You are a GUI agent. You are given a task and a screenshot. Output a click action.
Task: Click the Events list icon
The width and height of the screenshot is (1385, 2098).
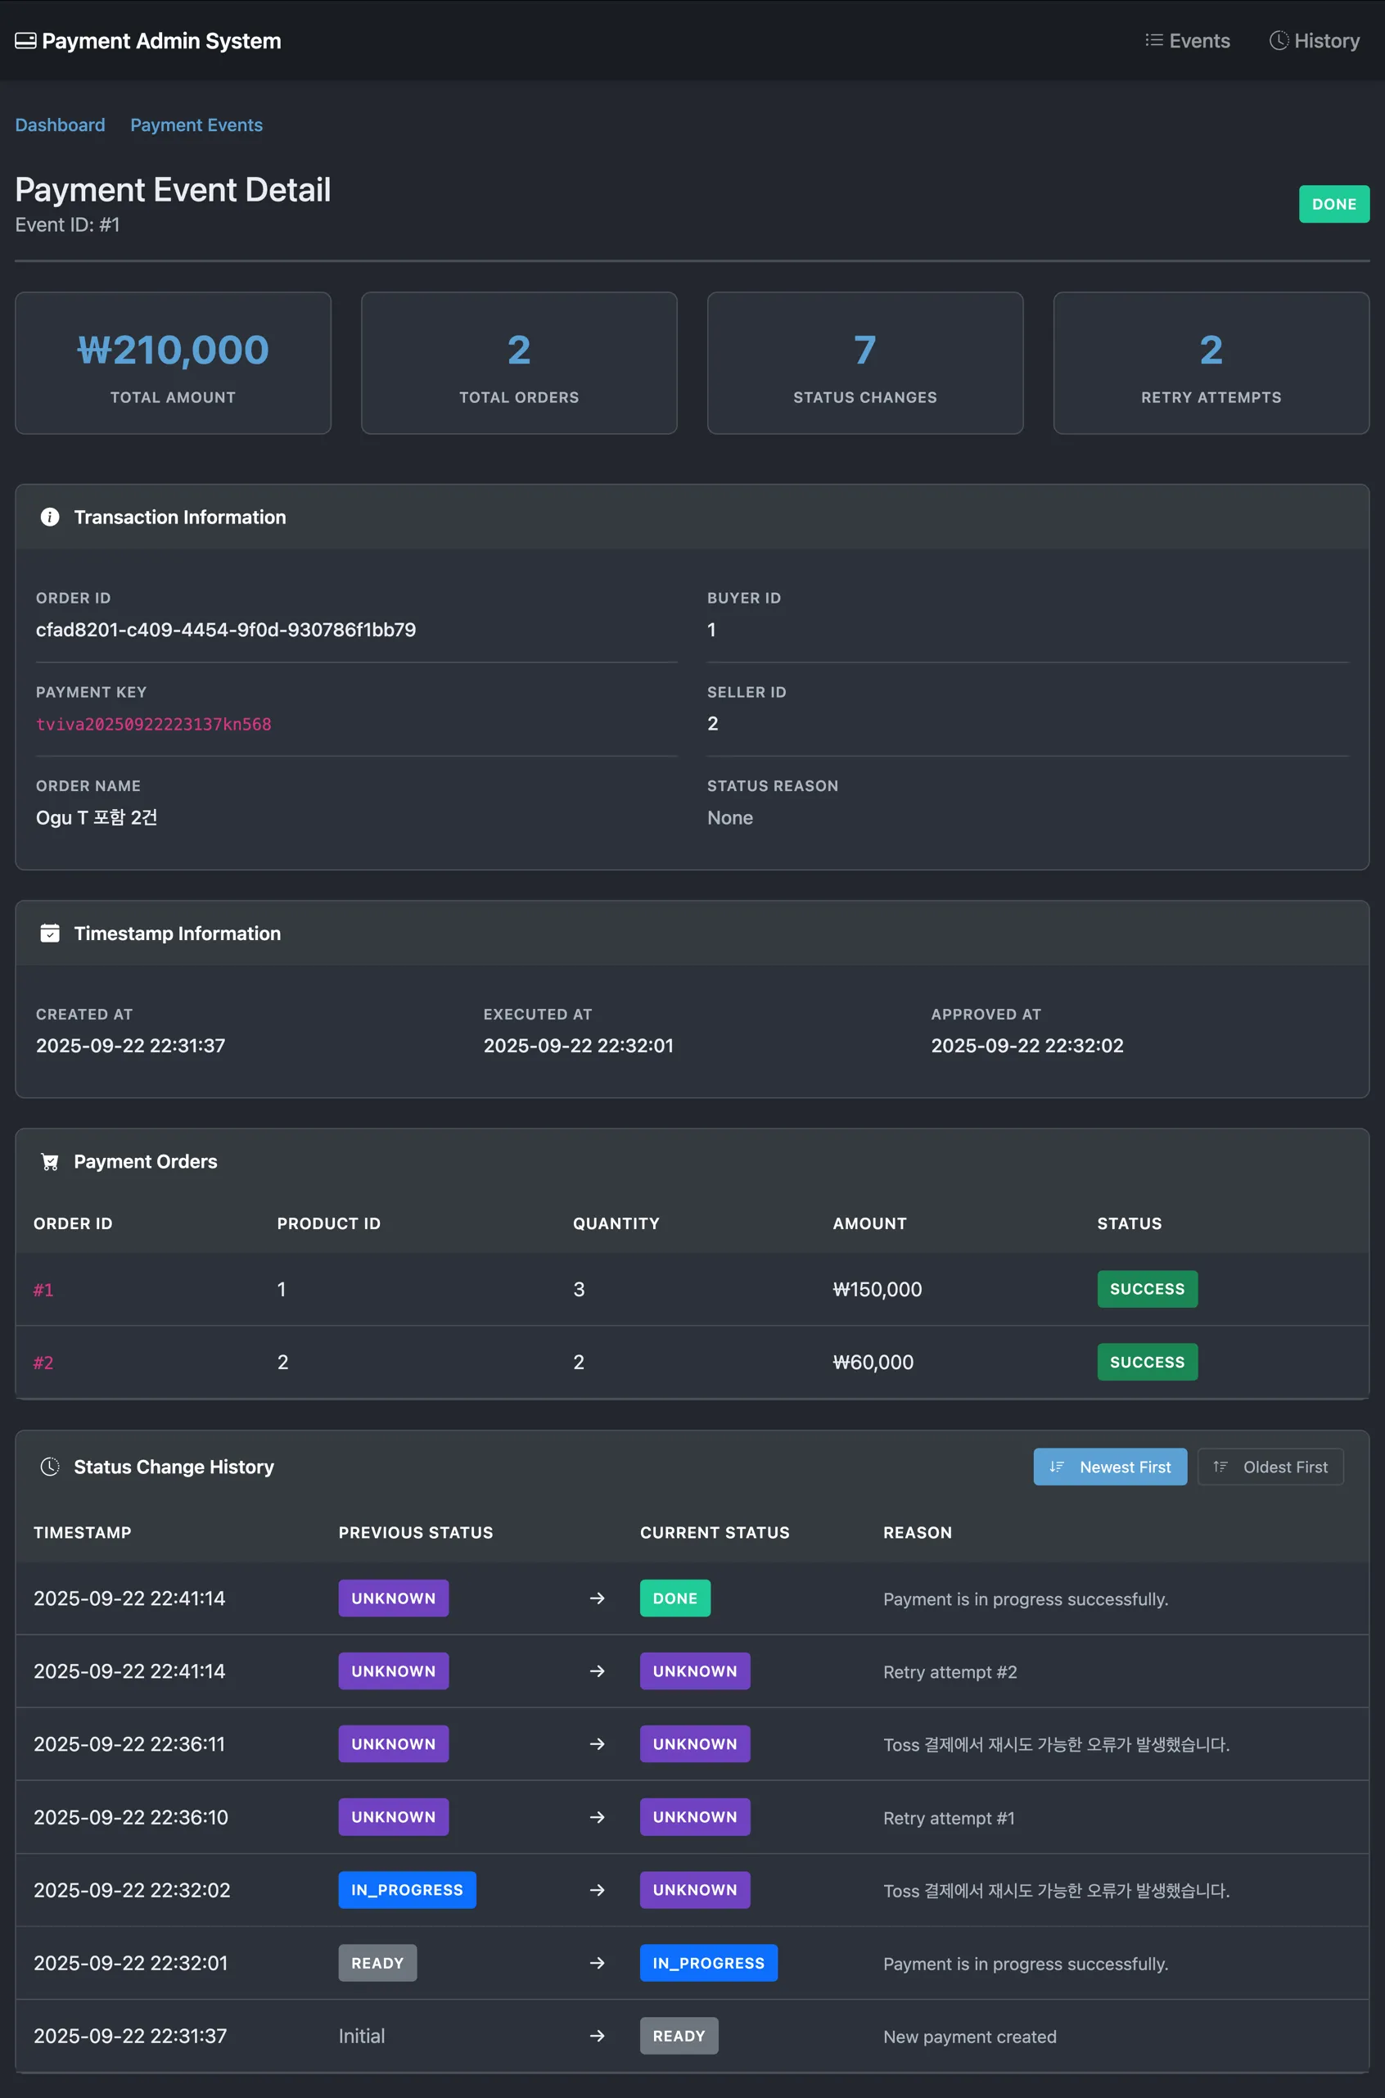pyautogui.click(x=1153, y=41)
